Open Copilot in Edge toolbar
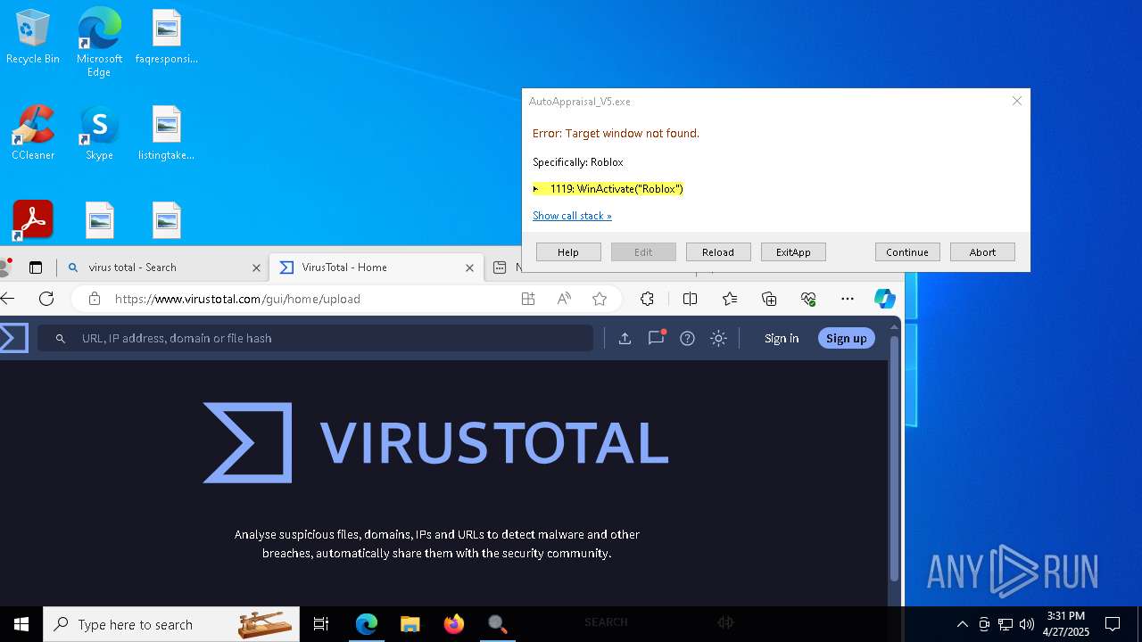This screenshot has width=1142, height=642. (884, 299)
